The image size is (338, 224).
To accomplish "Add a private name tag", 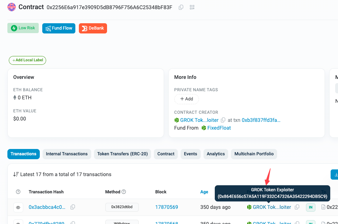I will 187,99.
